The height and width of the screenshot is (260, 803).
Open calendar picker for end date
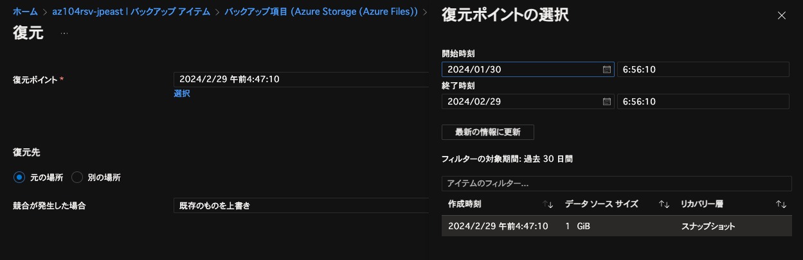point(606,101)
